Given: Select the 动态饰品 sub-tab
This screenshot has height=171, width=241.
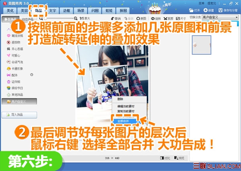Looking at the screenshot, I should point(28,19).
